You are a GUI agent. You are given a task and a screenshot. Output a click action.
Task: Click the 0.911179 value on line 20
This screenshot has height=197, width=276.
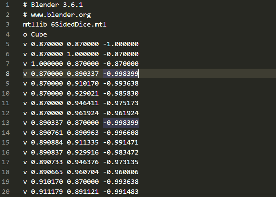click(x=47, y=191)
